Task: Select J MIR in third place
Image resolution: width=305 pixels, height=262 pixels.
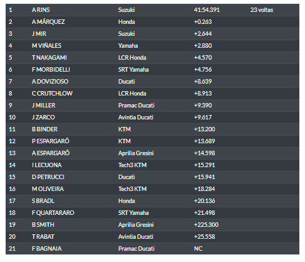Action: point(39,34)
